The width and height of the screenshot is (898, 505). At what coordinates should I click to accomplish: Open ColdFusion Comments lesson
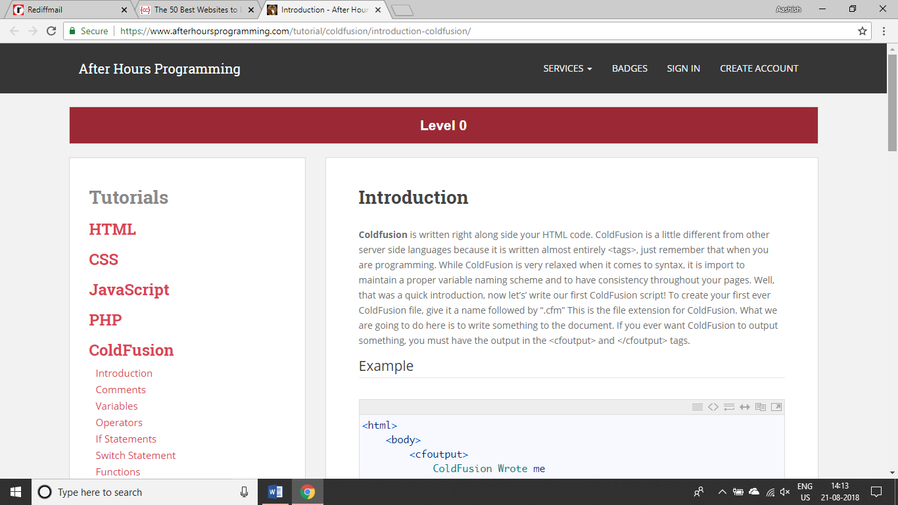pos(121,389)
